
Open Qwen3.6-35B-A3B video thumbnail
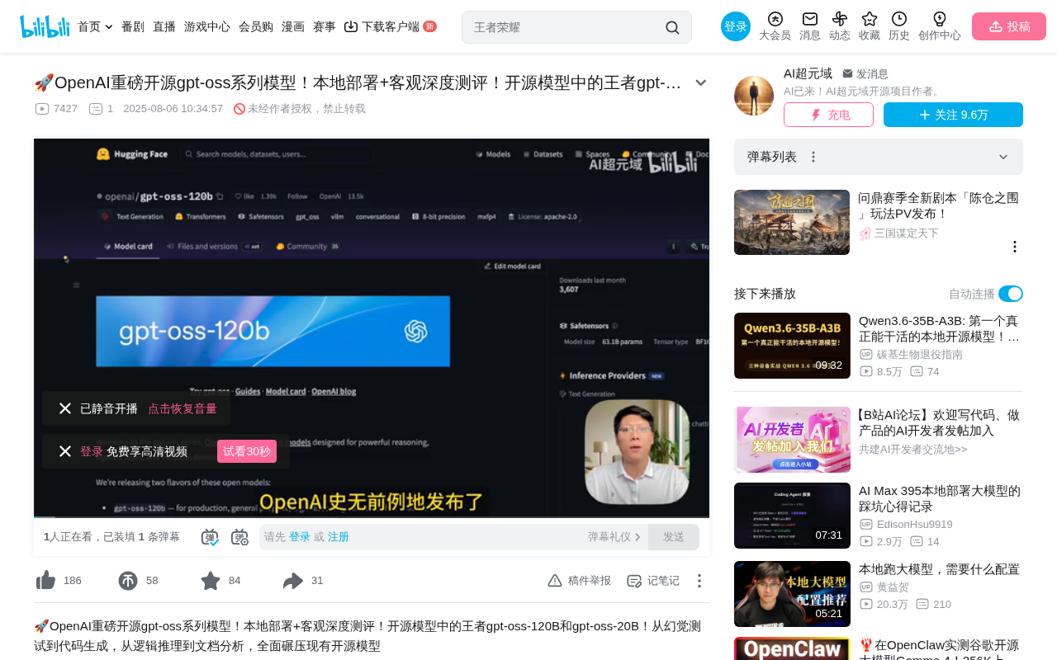(x=792, y=346)
